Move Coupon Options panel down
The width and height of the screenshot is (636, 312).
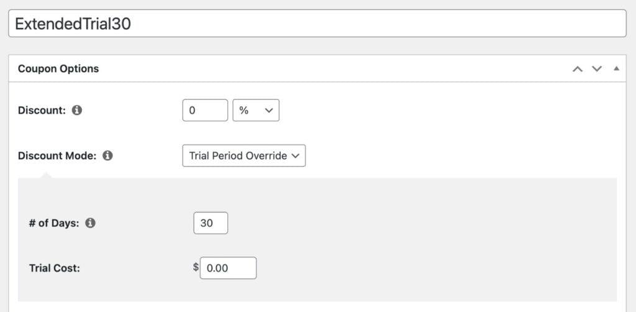tap(597, 69)
